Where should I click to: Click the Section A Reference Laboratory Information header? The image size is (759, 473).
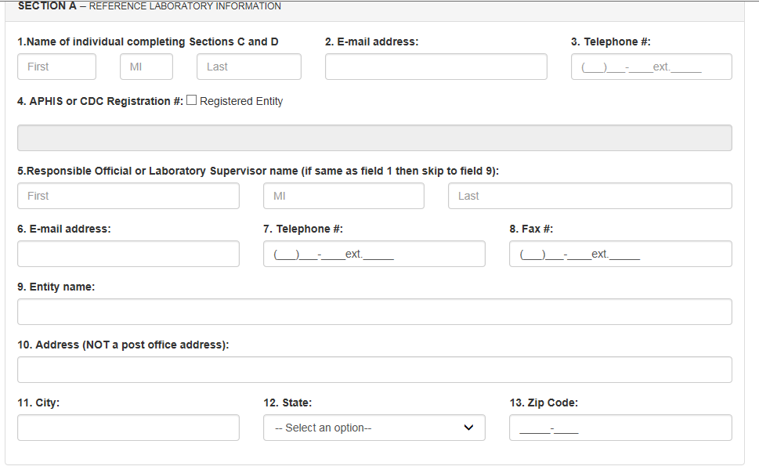(x=149, y=6)
